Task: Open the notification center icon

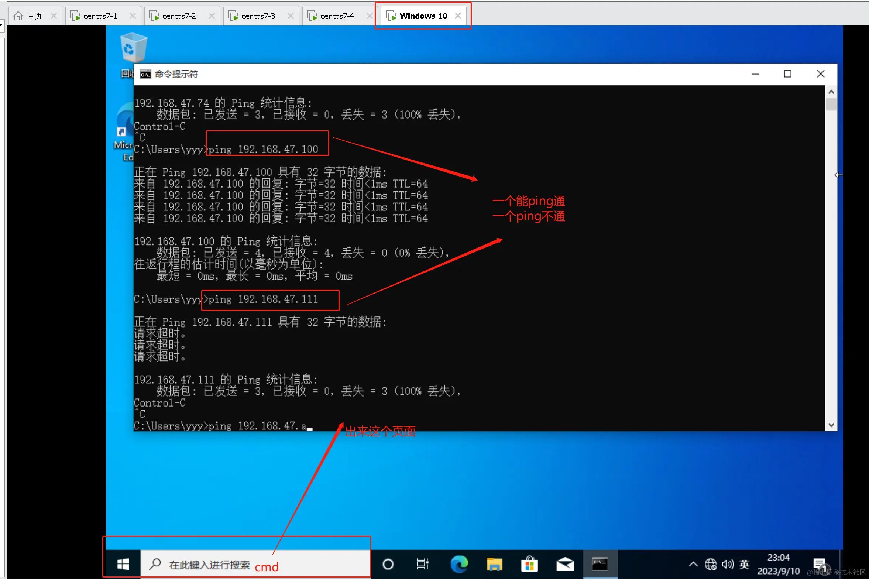Action: [x=820, y=564]
